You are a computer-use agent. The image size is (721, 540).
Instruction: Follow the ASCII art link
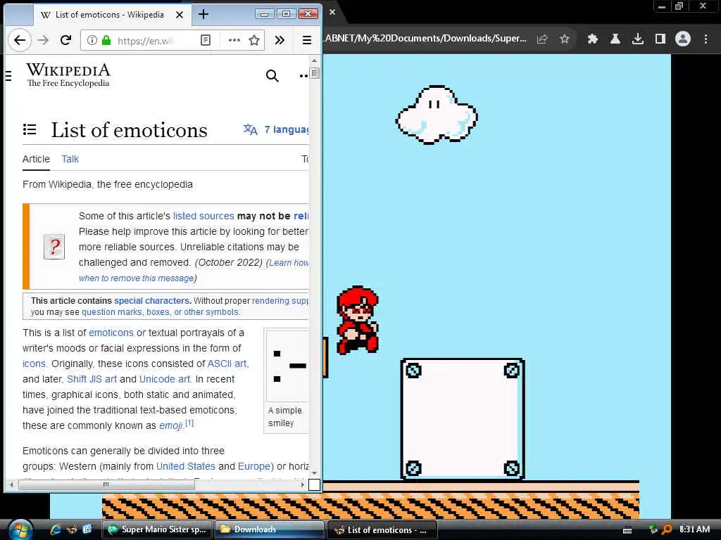(x=227, y=364)
